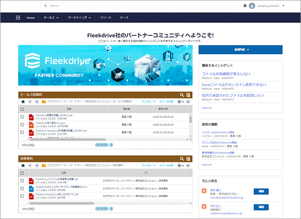Click refresh icon in 技術資料 panel
The image size is (301, 219).
click(37, 165)
